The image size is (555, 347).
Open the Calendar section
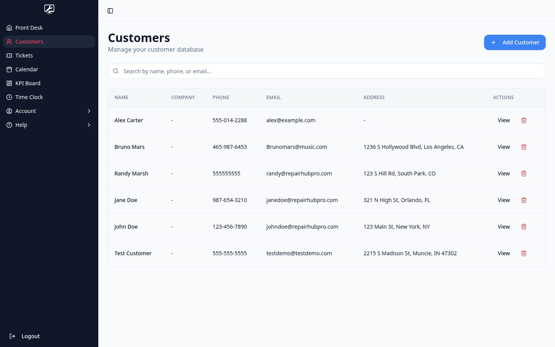tap(49, 69)
